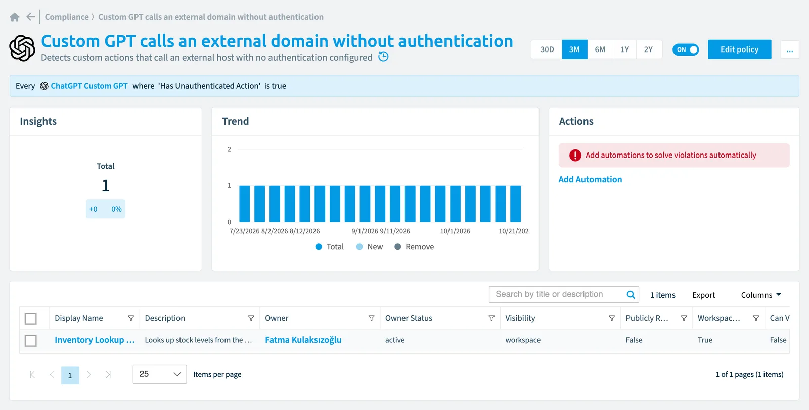Screen dimensions: 809x410
Task: Select the 3M time range
Action: [574, 49]
